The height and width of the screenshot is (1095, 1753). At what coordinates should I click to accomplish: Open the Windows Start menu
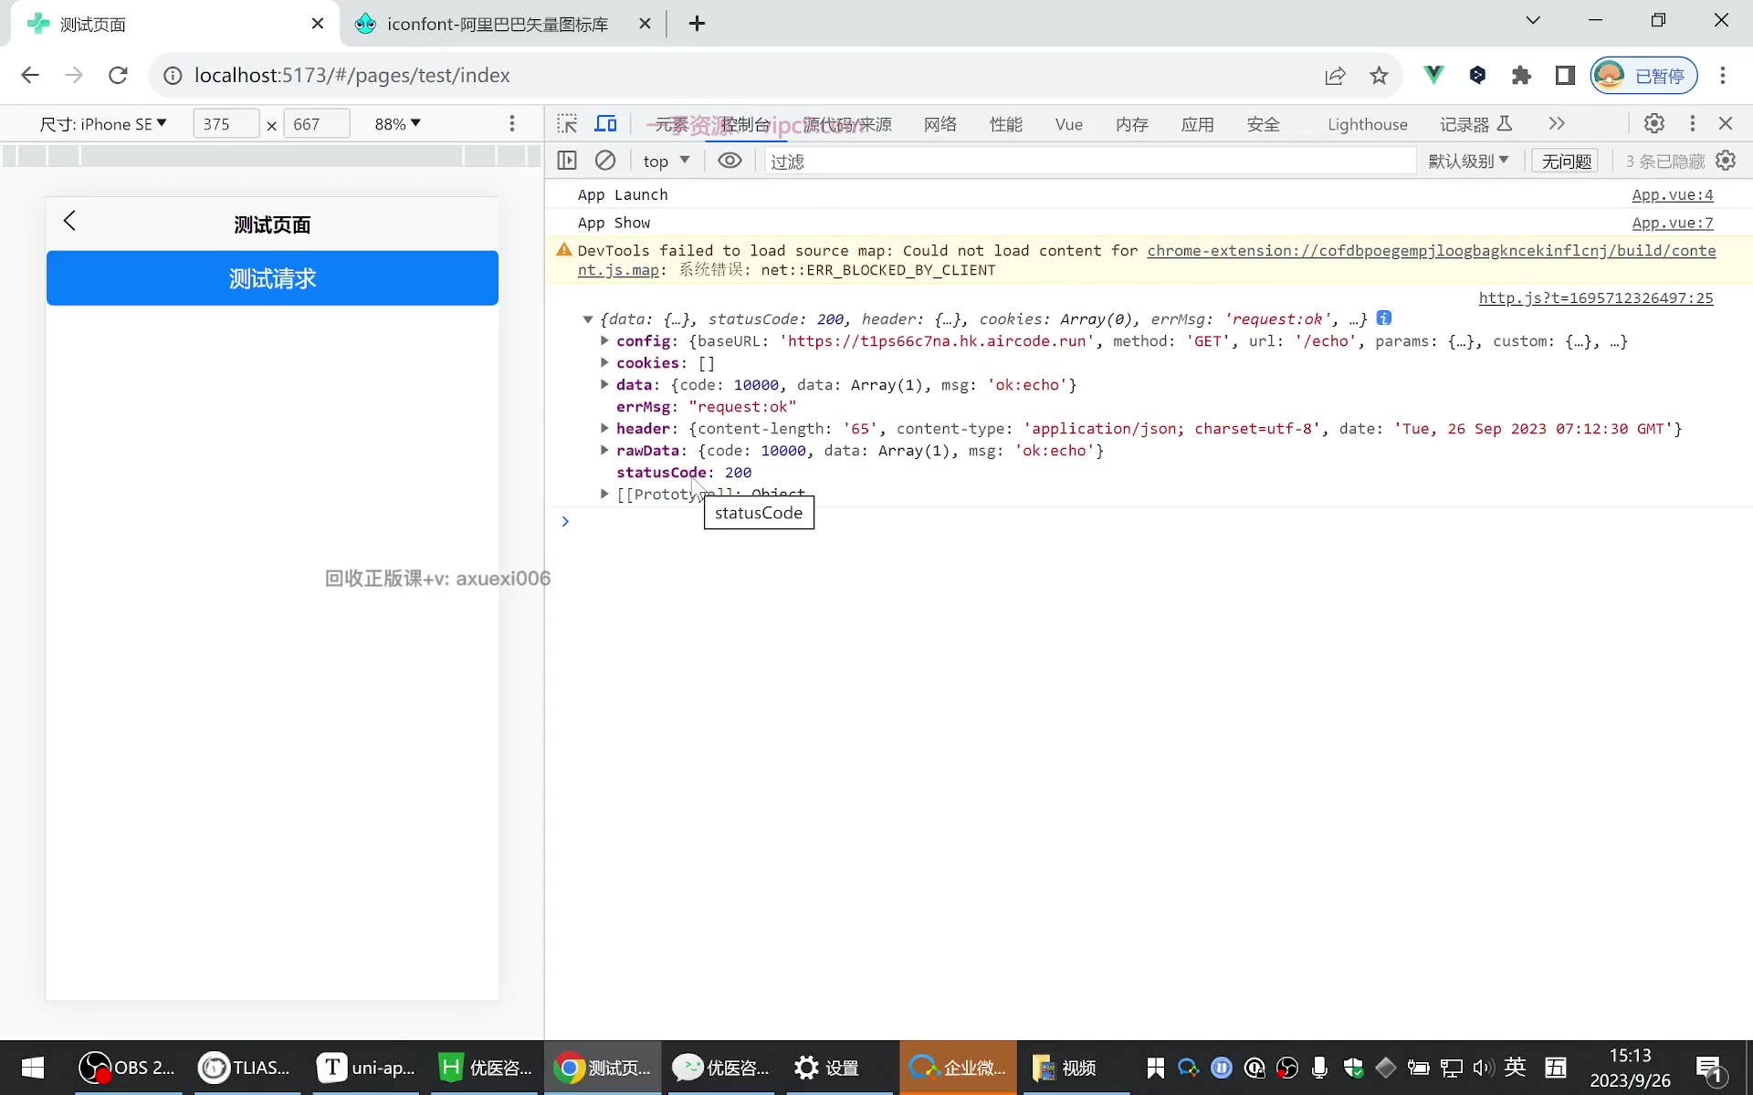pos(33,1068)
